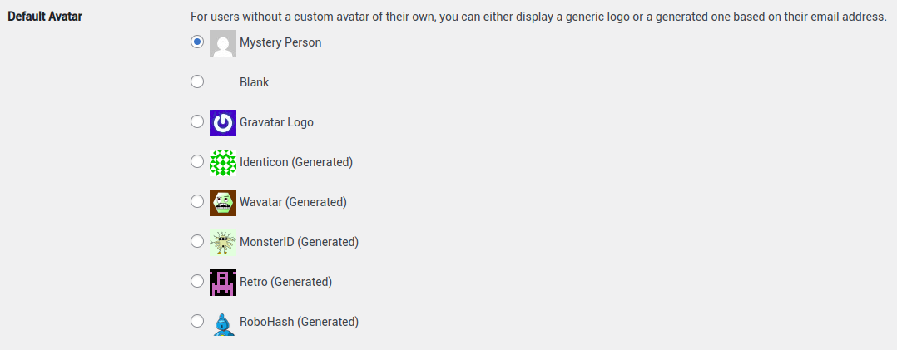Image resolution: width=897 pixels, height=350 pixels.
Task: Click the "Retro (Generated)" label text
Action: [286, 282]
